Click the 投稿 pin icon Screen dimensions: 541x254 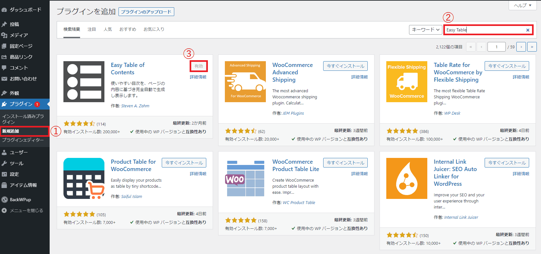(x=4, y=24)
